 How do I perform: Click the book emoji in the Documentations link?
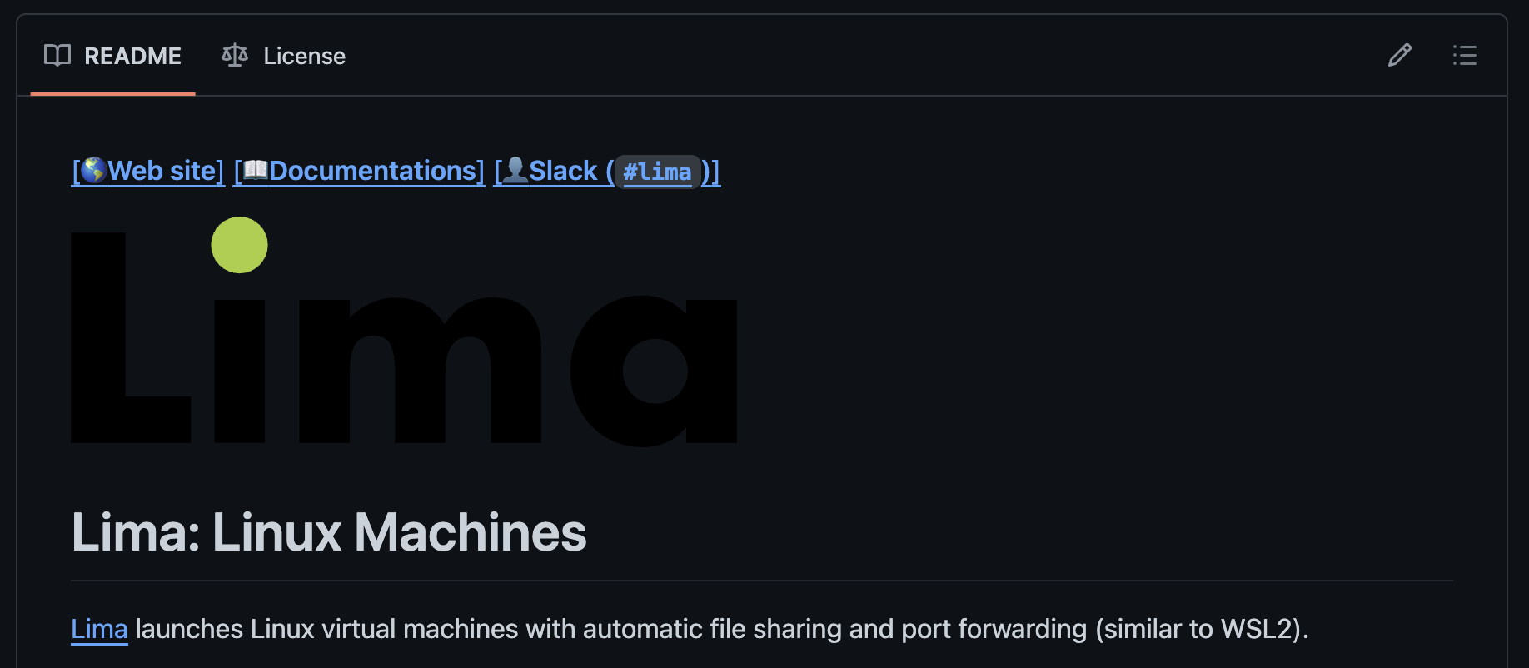click(255, 170)
